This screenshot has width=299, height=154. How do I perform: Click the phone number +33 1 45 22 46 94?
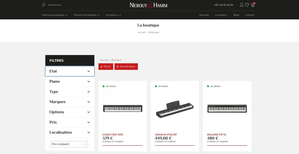pyautogui.click(x=223, y=5)
